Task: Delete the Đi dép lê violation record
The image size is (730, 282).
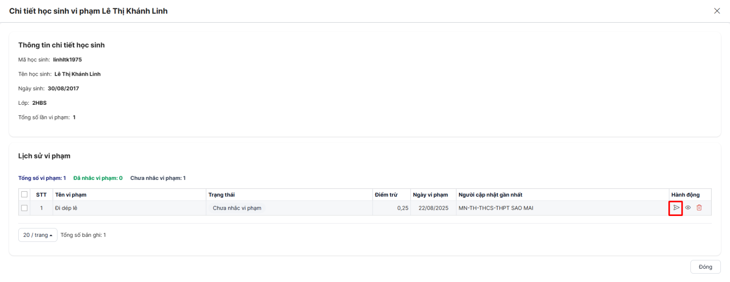Action: tap(699, 208)
